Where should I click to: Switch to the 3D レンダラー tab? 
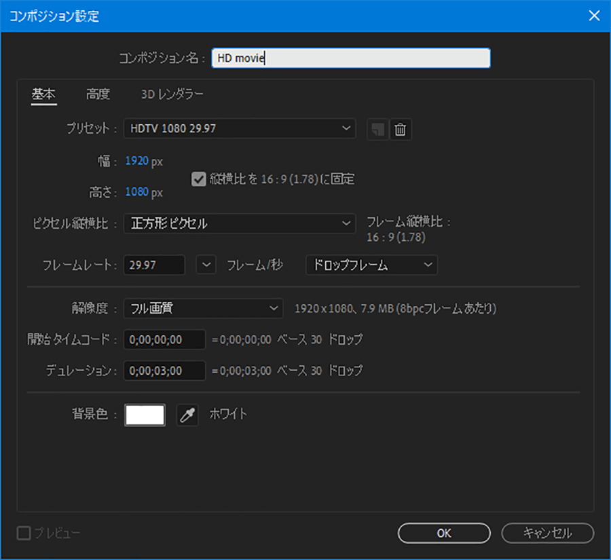coord(172,94)
